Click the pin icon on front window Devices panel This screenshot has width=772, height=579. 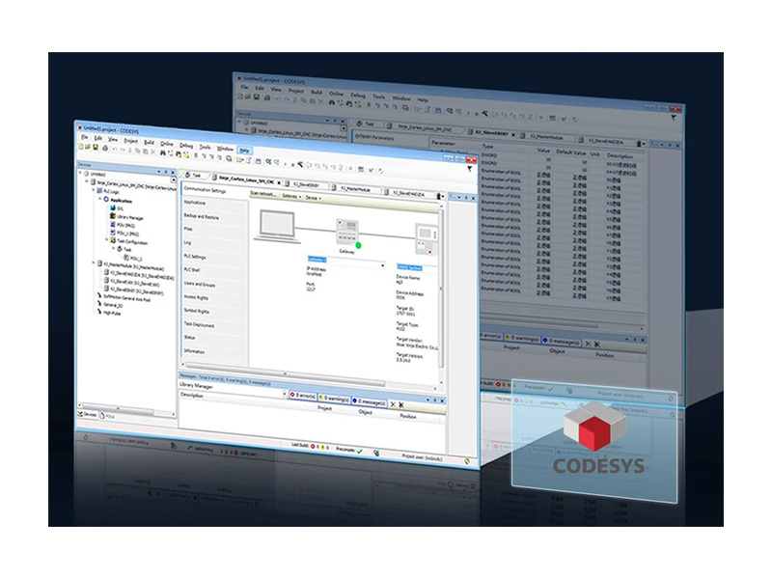(166, 172)
